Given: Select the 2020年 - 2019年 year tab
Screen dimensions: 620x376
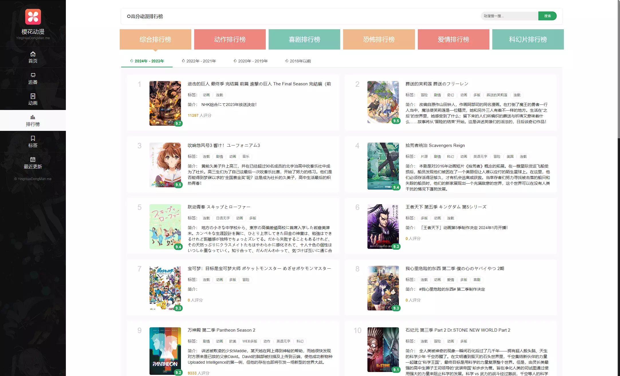Looking at the screenshot, I should 251,61.
